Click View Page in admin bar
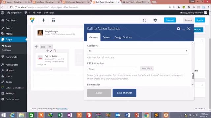 49,13
